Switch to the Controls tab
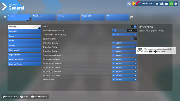The height and width of the screenshot is (101, 180). pos(68,17)
